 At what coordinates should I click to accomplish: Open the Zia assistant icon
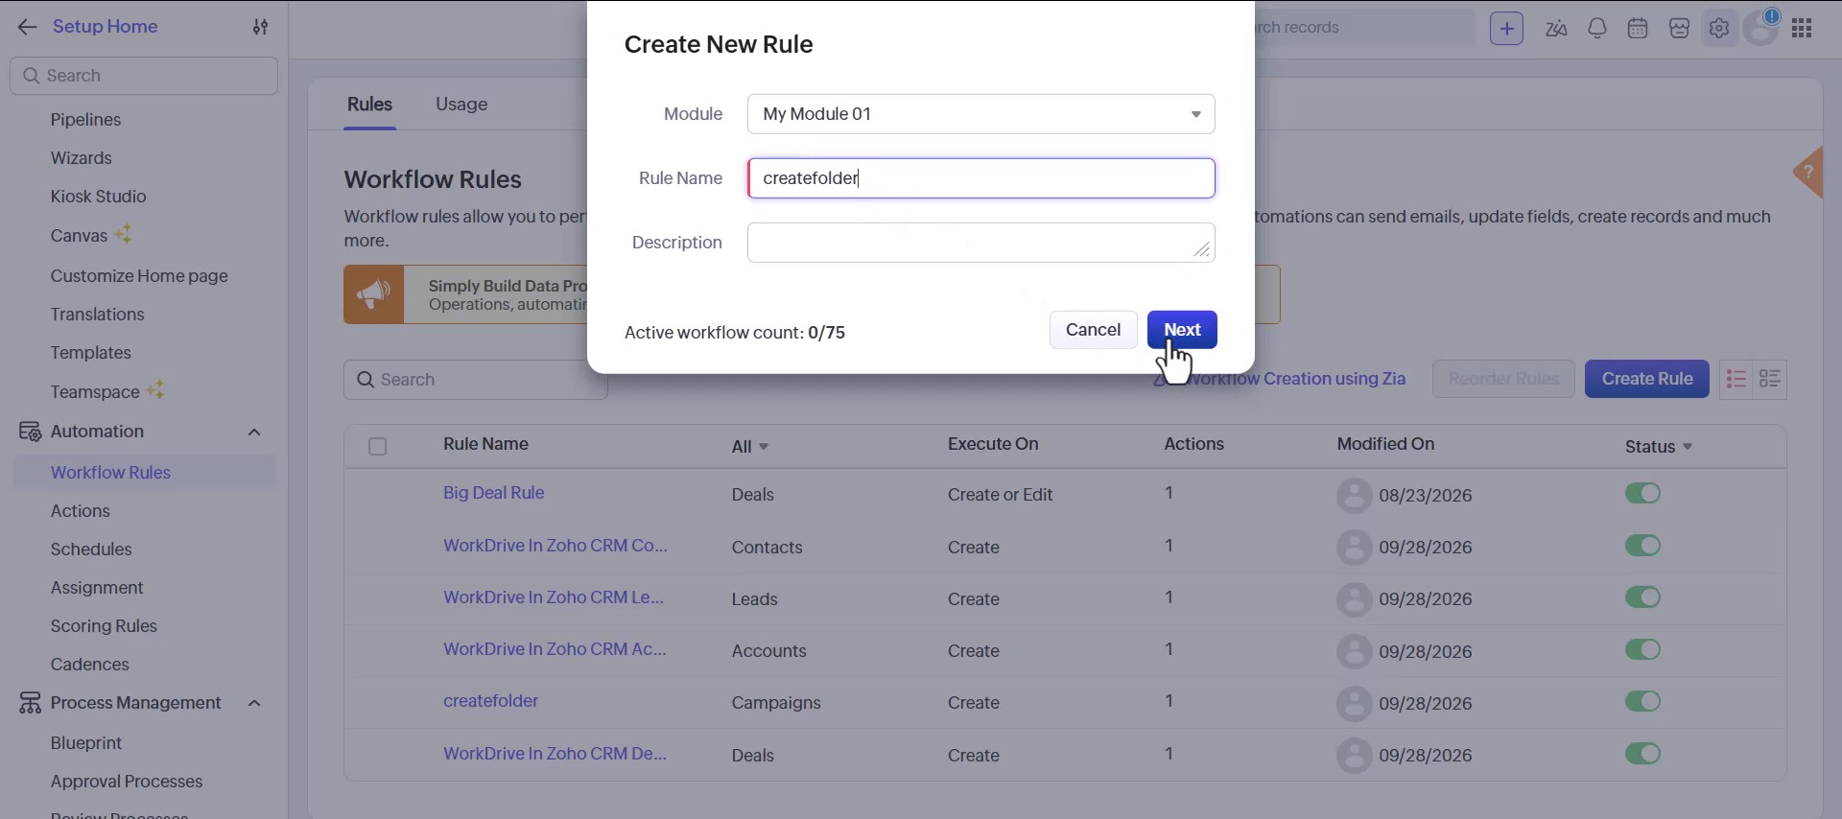coord(1556,28)
